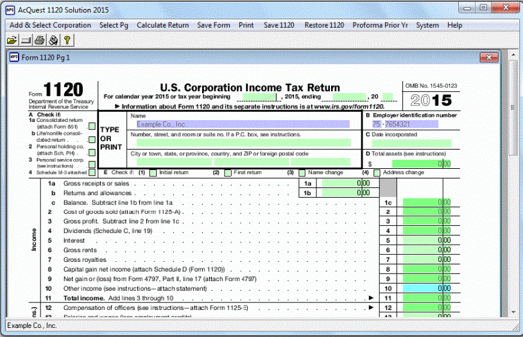Screen dimensions: 523x337
Task: Open the System menu
Action: click(427, 26)
